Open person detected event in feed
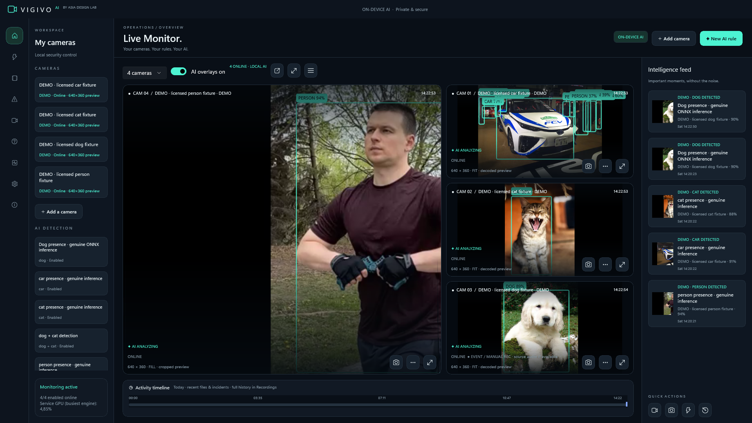This screenshot has height=423, width=752. click(697, 303)
